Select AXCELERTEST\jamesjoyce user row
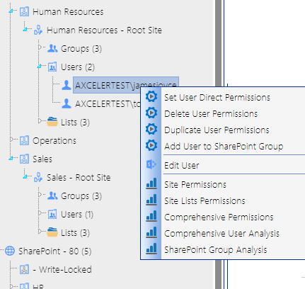The width and height of the screenshot is (305, 289). (125, 85)
